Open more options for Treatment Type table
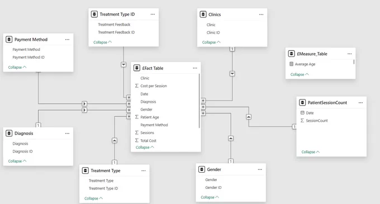This screenshot has width=380, height=204. pyautogui.click(x=144, y=171)
